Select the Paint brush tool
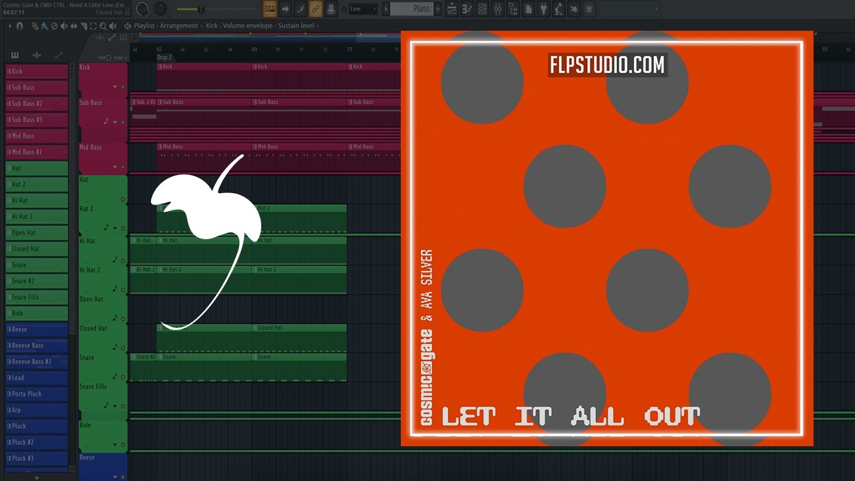 coord(44,26)
